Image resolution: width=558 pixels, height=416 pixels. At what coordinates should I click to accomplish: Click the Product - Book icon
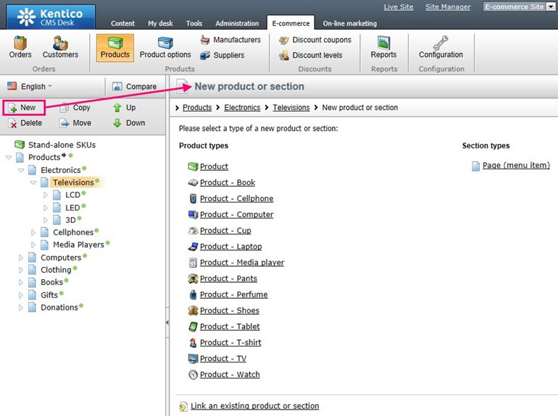click(193, 182)
